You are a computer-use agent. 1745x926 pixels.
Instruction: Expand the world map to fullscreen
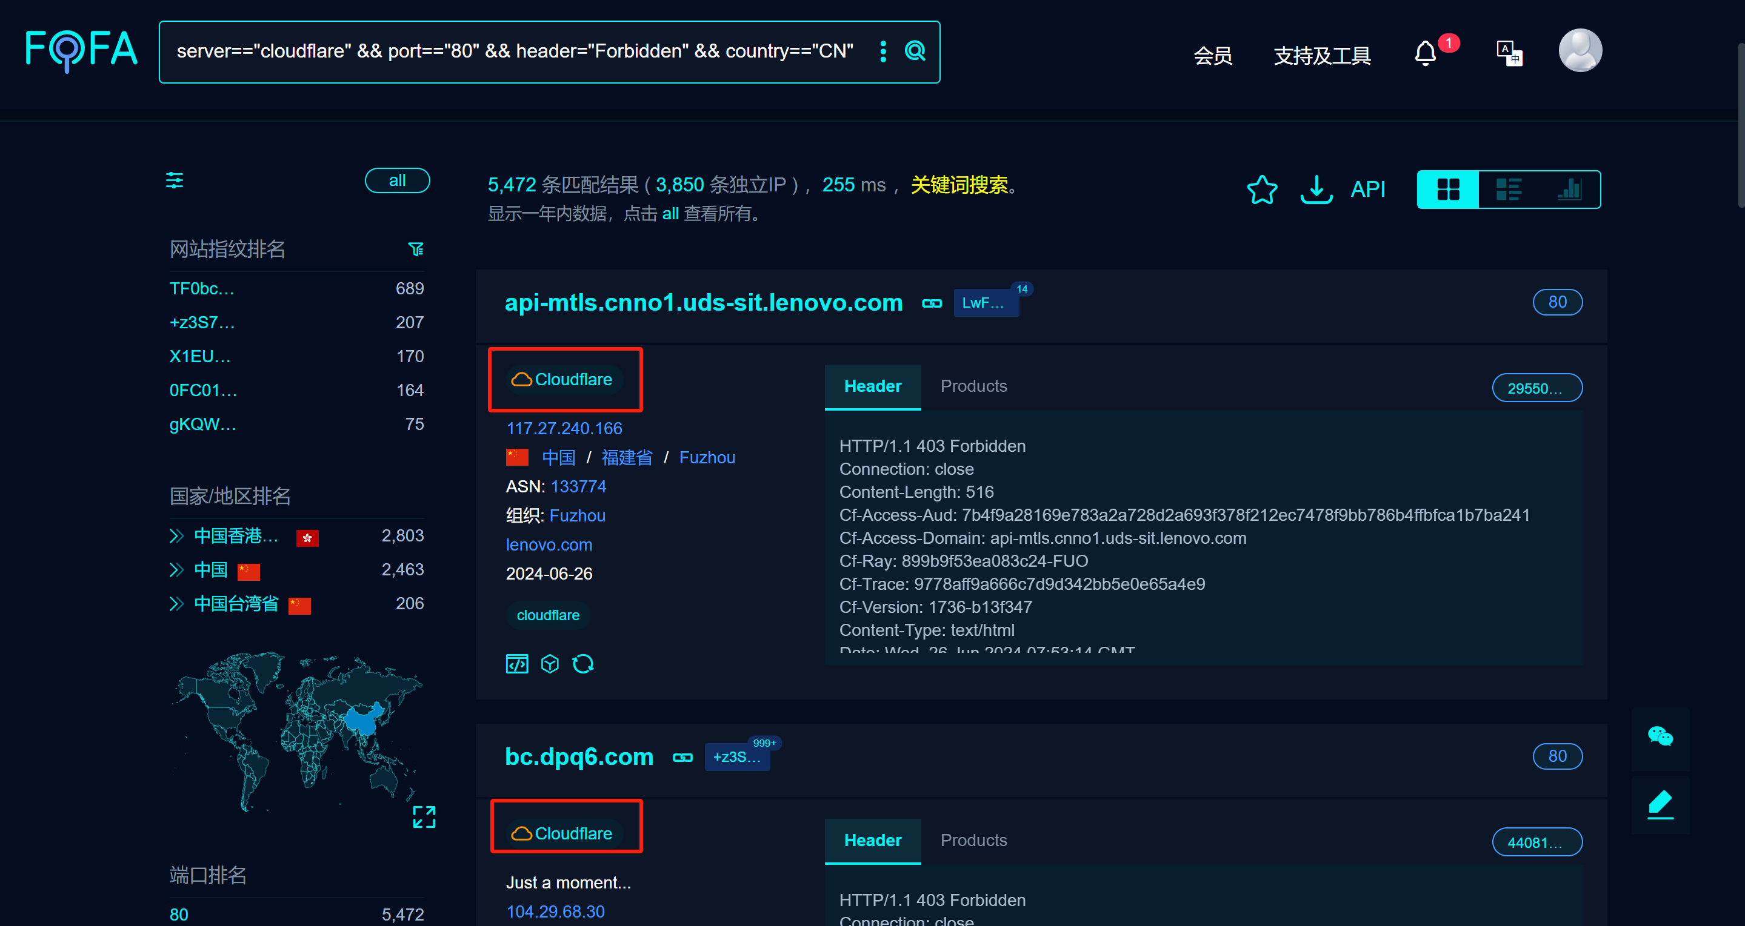tap(424, 817)
